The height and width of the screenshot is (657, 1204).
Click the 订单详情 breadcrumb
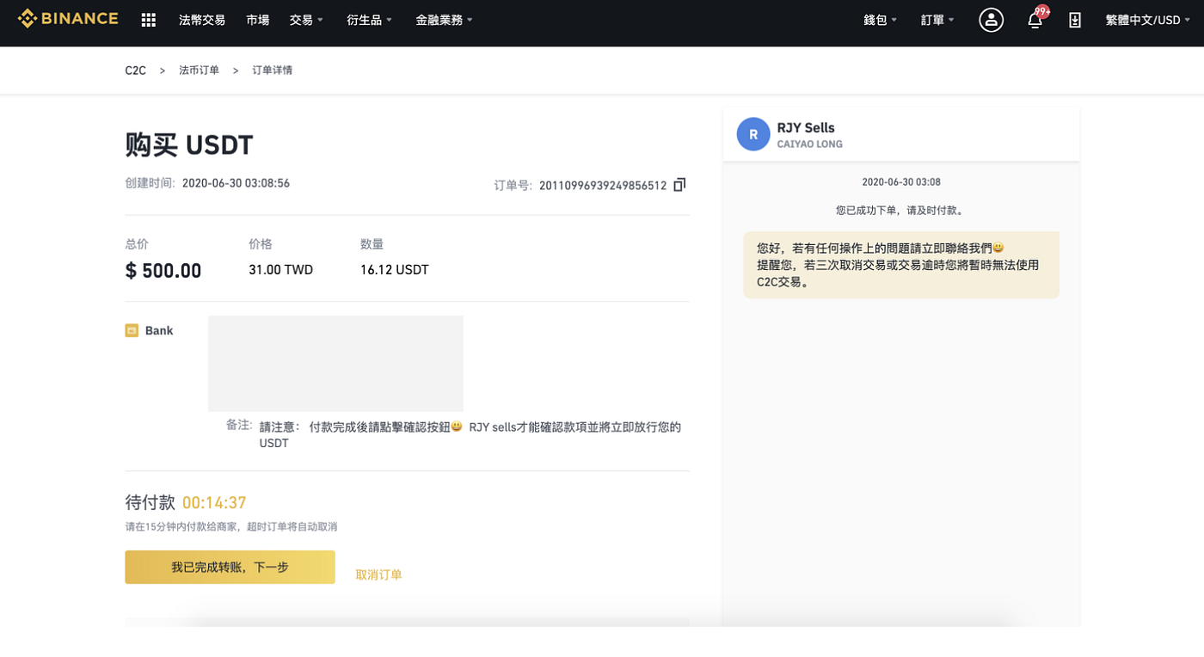(x=273, y=71)
